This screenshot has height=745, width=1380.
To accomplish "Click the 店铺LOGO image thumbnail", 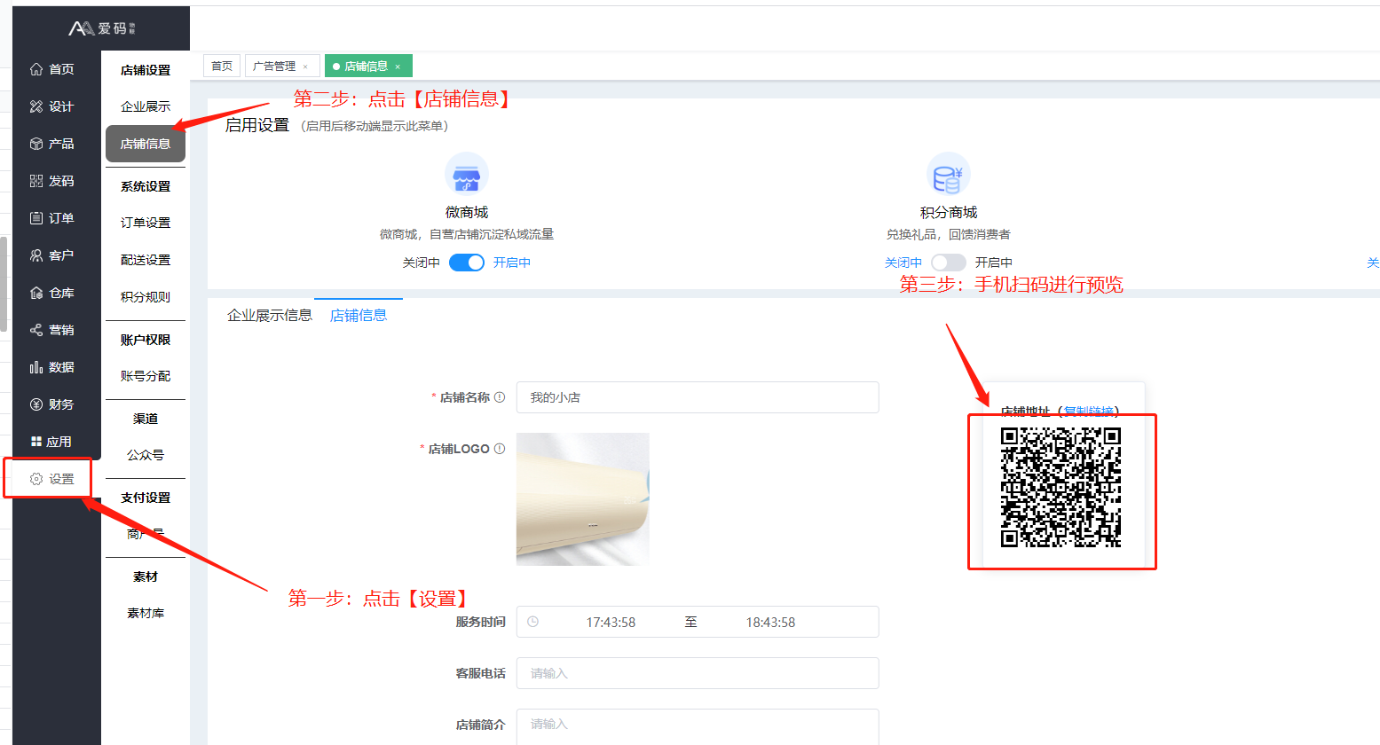I will click(583, 499).
